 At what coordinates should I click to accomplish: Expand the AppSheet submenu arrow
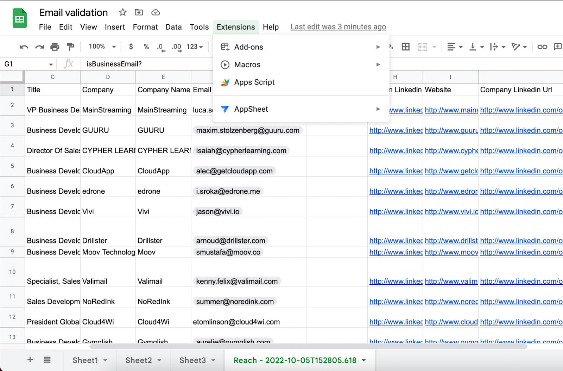click(x=378, y=109)
